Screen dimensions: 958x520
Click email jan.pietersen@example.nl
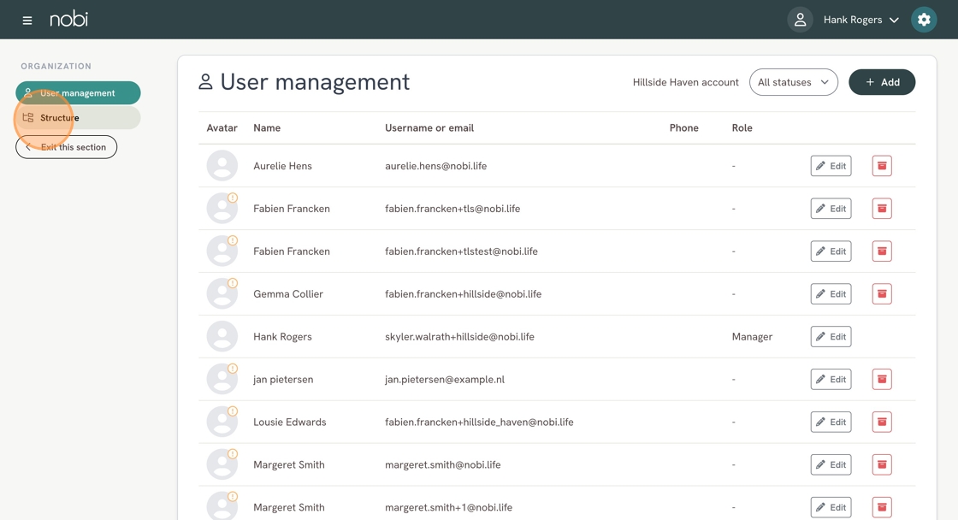(x=445, y=380)
